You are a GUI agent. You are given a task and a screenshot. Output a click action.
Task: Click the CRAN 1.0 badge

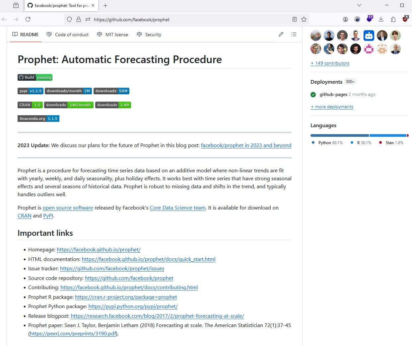tap(30, 105)
